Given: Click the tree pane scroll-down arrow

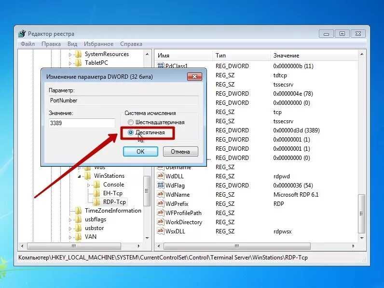Looking at the screenshot, I should (x=147, y=238).
